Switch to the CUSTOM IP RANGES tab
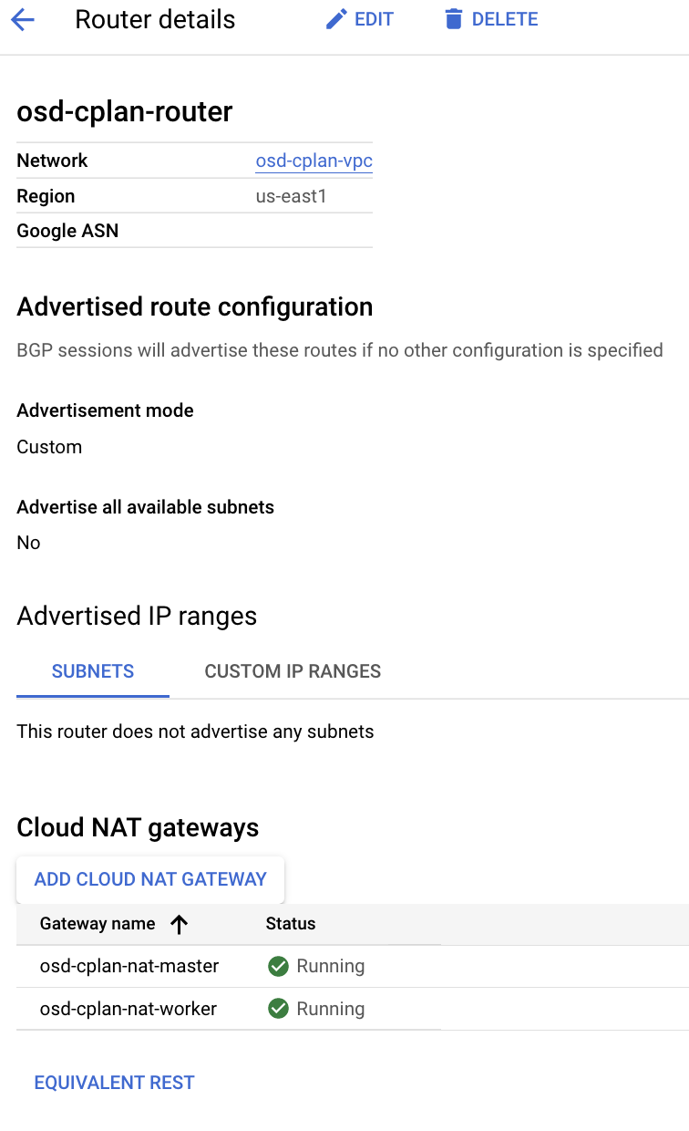 click(293, 671)
